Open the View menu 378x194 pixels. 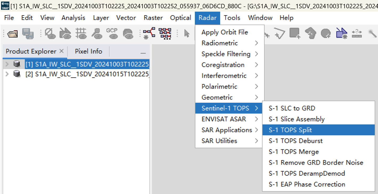(47, 18)
